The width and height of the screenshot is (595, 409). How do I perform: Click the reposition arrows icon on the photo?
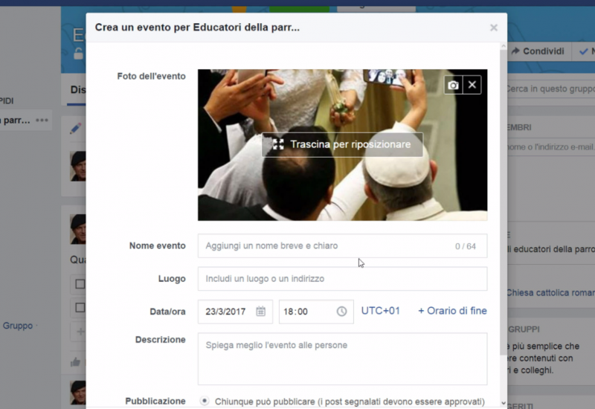click(278, 144)
